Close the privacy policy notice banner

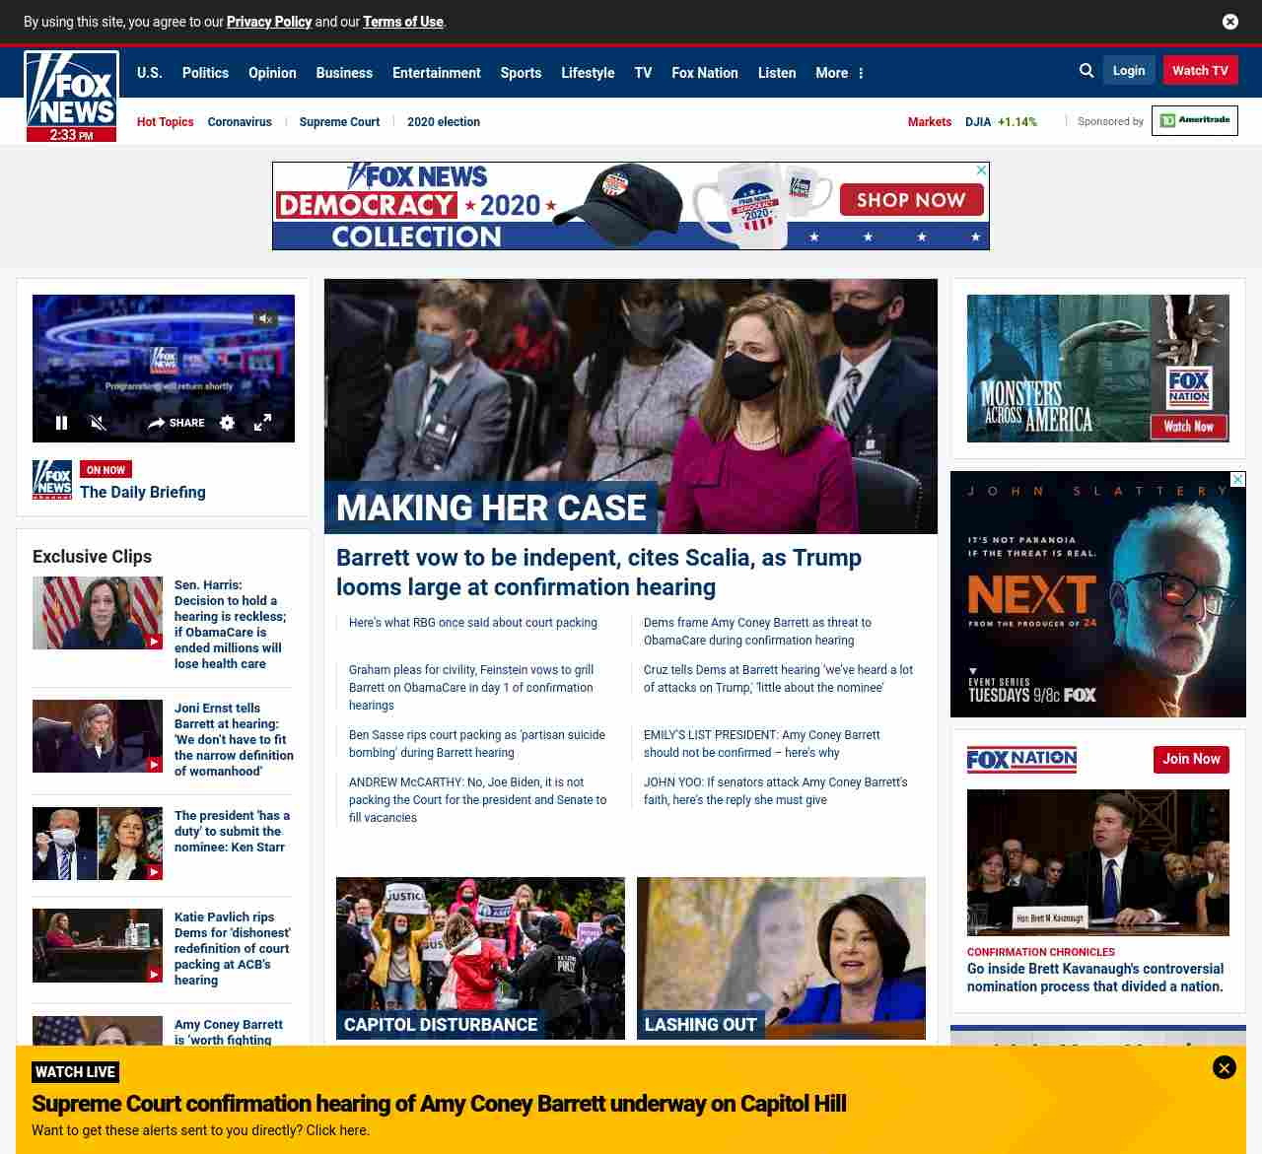point(1230,22)
